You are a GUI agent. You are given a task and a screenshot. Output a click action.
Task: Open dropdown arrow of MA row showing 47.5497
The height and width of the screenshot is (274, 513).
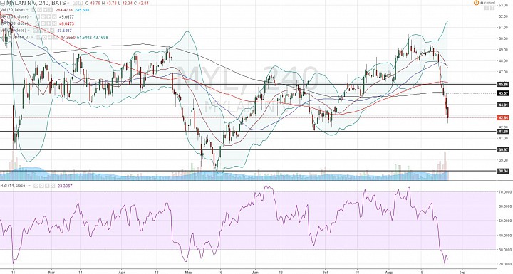point(28,31)
